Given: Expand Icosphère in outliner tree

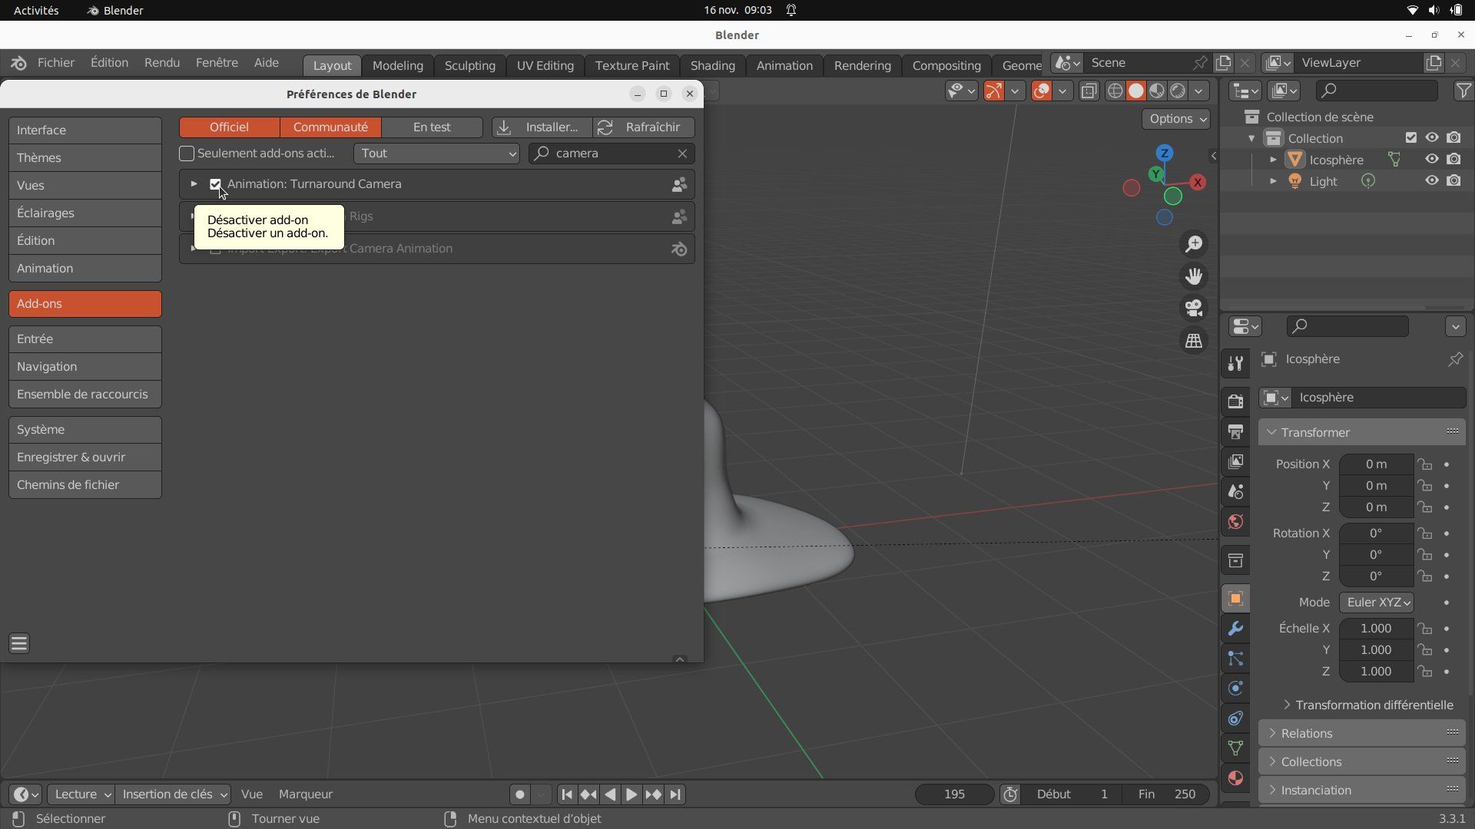Looking at the screenshot, I should pos(1273,160).
